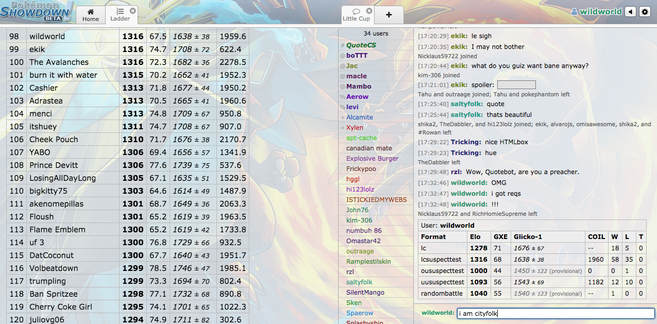Click the 34 users header
This screenshot has width=657, height=324.
376,33
